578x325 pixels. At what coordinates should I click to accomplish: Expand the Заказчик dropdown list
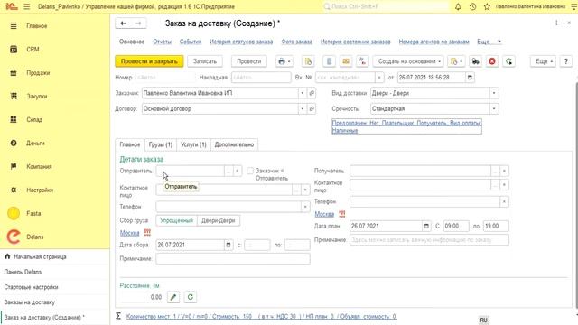tap(303, 93)
